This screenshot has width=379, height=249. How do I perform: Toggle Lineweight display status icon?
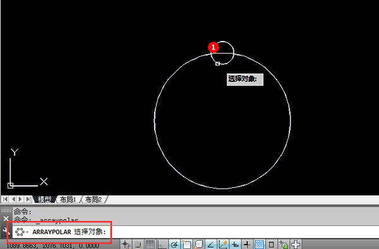point(247,245)
